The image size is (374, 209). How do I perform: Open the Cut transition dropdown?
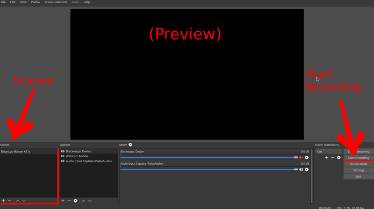coord(328,152)
